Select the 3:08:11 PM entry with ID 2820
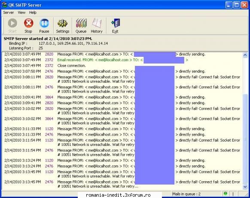This screenshot has width=250, height=198. click(x=122, y=79)
